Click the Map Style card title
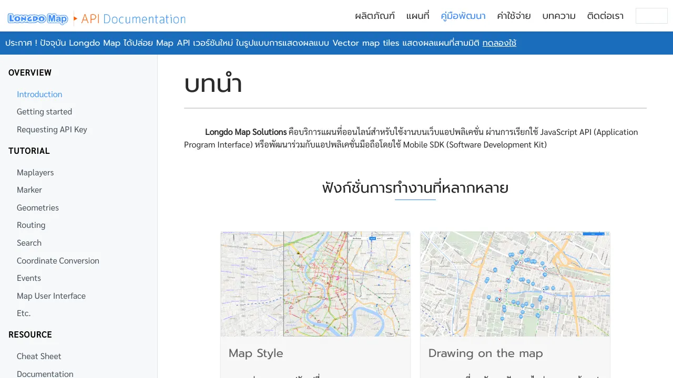 coord(256,353)
